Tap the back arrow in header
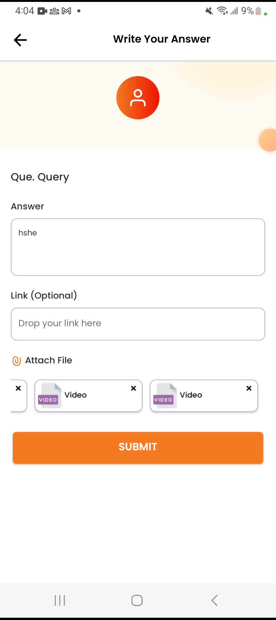This screenshot has height=620, width=276. pyautogui.click(x=20, y=40)
